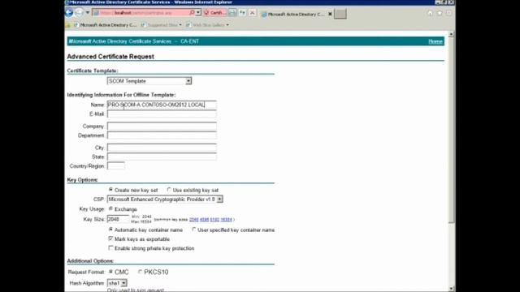Click the Name input field
Screen dimensions: 520x292
[162, 105]
